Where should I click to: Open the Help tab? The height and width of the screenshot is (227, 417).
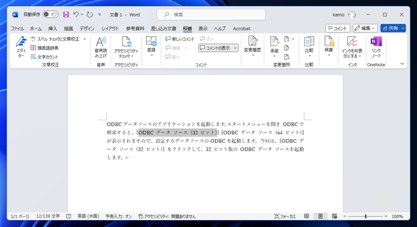tap(220, 28)
